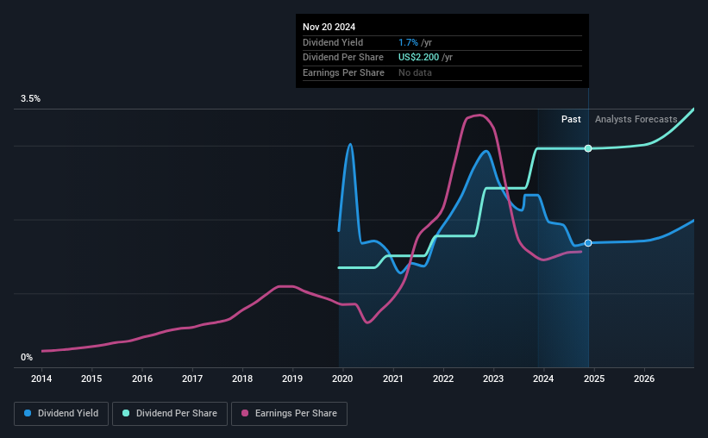Image resolution: width=708 pixels, height=438 pixels.
Task: Select the blue data point marker on Dividend Yield line
Action: tap(588, 243)
